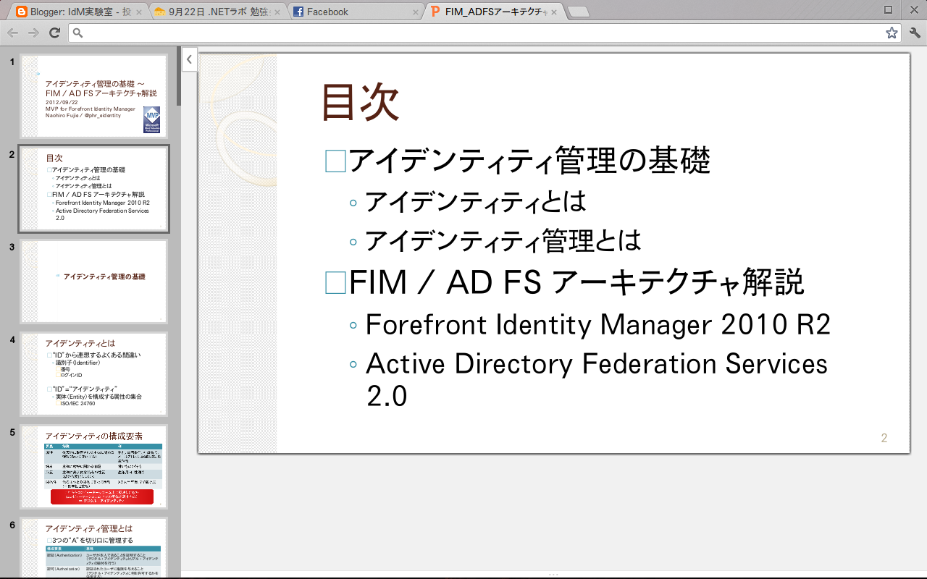
Task: Click the address bar input field
Action: pos(485,33)
